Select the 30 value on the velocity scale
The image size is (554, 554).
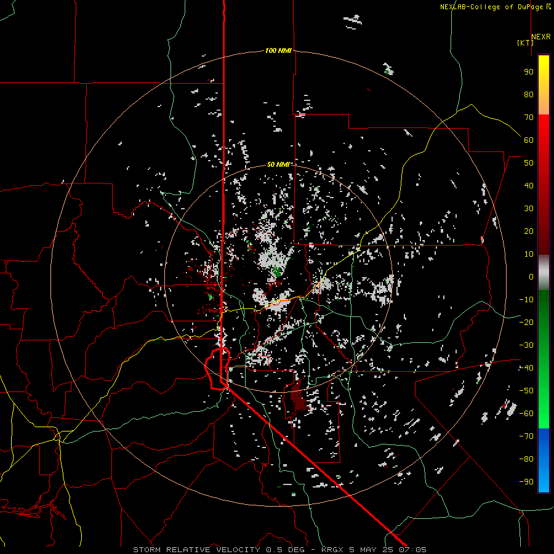click(x=529, y=209)
